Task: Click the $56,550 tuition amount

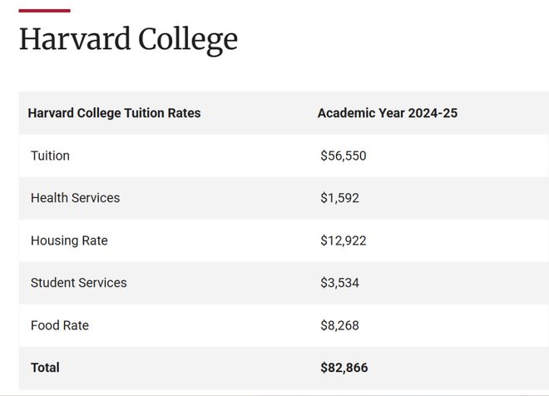Action: point(343,156)
